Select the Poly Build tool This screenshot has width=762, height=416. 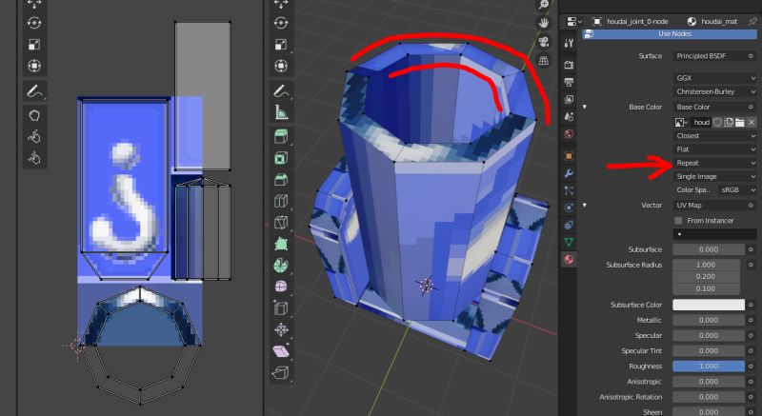(281, 244)
